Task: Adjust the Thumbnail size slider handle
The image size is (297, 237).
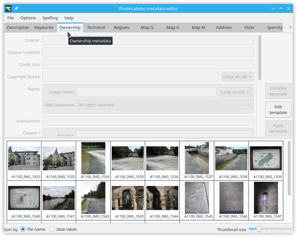Action: [x=259, y=229]
